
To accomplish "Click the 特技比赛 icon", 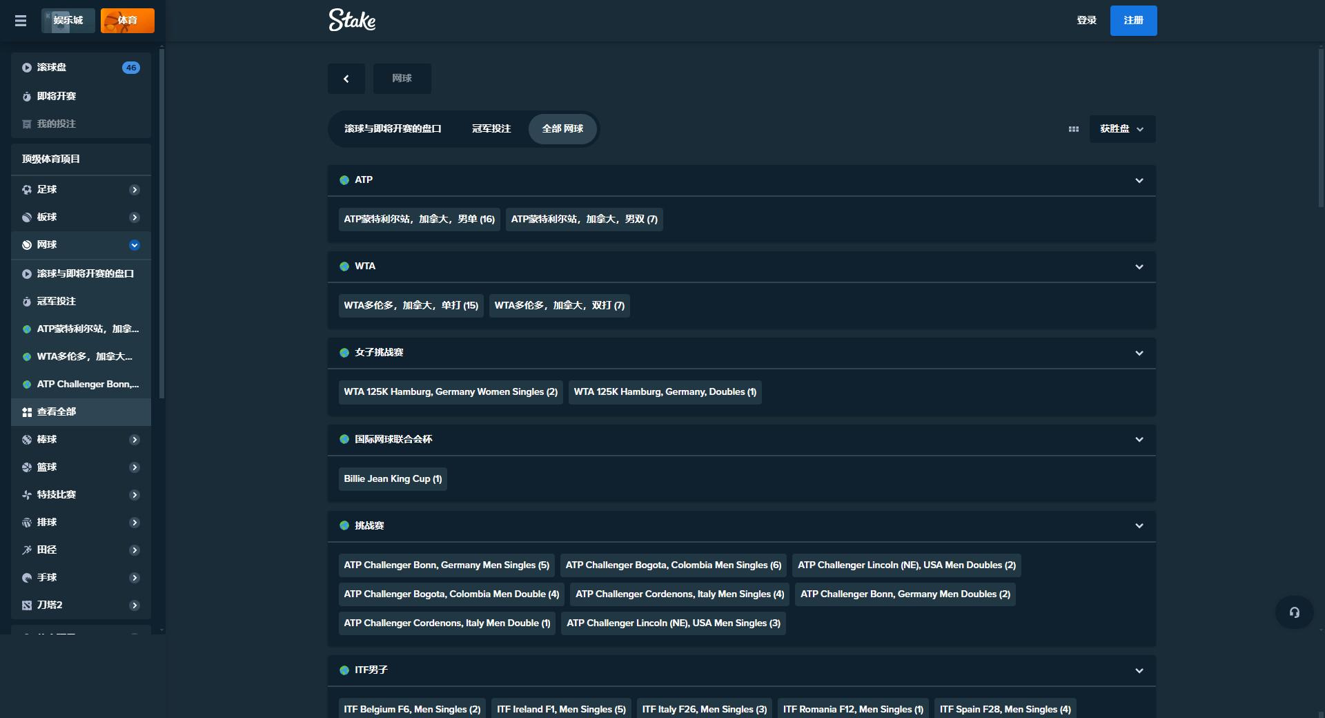I will coord(27,495).
